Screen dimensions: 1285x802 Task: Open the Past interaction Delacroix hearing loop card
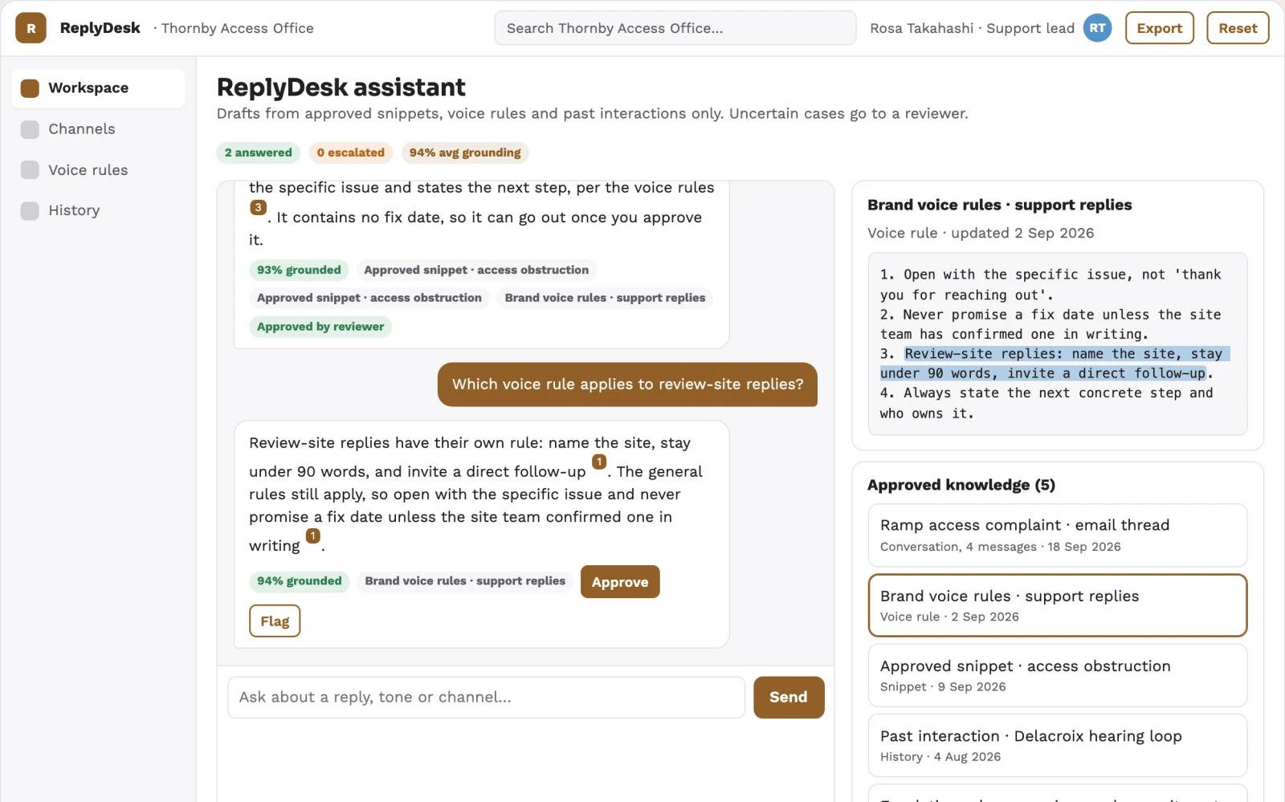pyautogui.click(x=1057, y=746)
